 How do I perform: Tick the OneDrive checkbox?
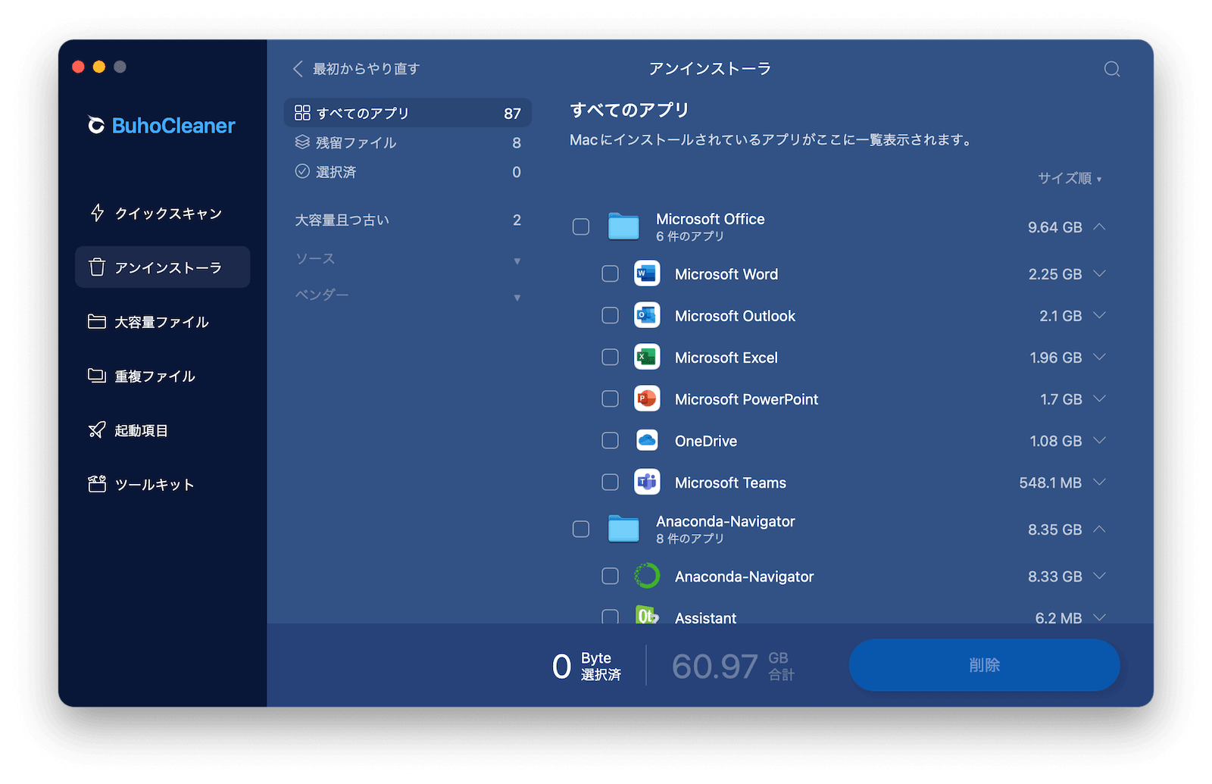610,440
